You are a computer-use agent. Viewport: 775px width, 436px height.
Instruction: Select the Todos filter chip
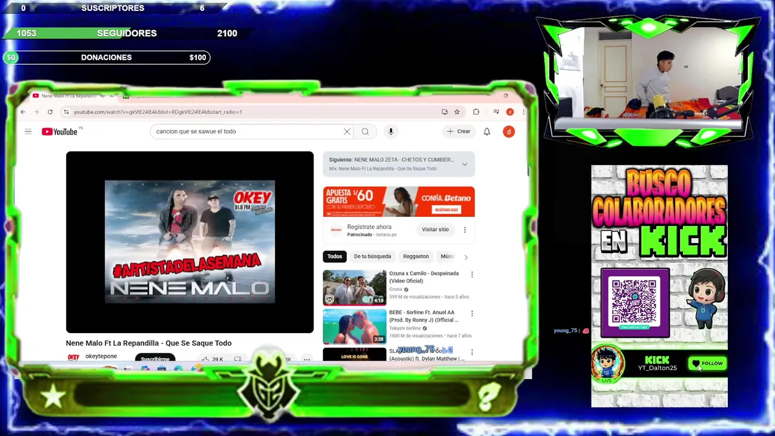click(x=335, y=257)
